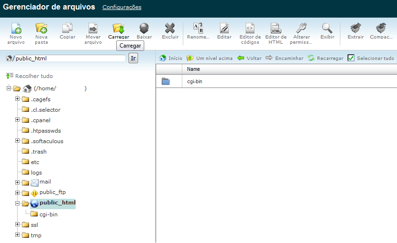The image size is (397, 243).
Task: Select the mail folder in tree
Action: click(45, 182)
